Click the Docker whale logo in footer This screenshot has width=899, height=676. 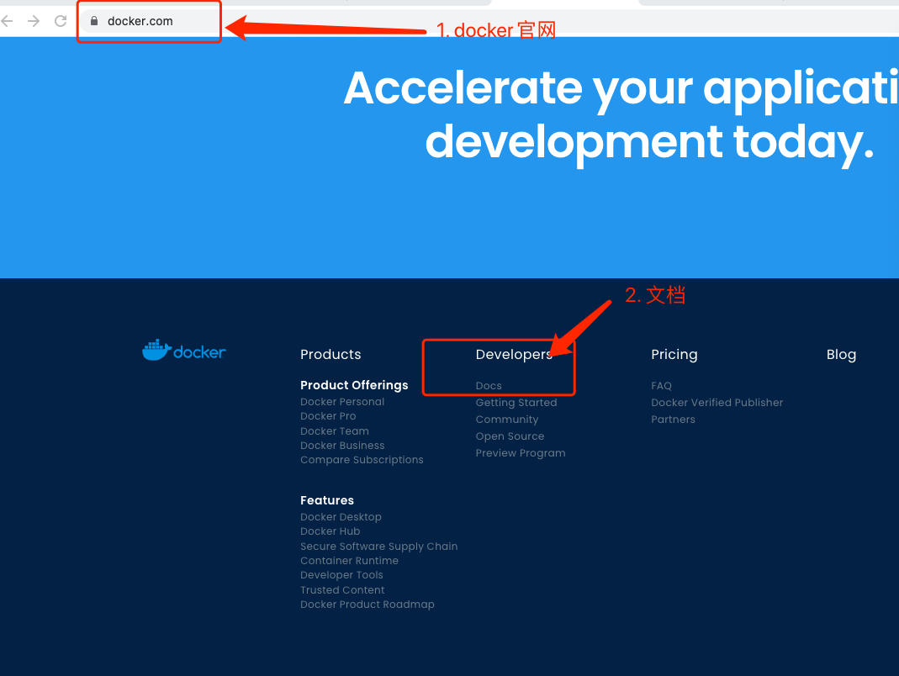pyautogui.click(x=183, y=350)
